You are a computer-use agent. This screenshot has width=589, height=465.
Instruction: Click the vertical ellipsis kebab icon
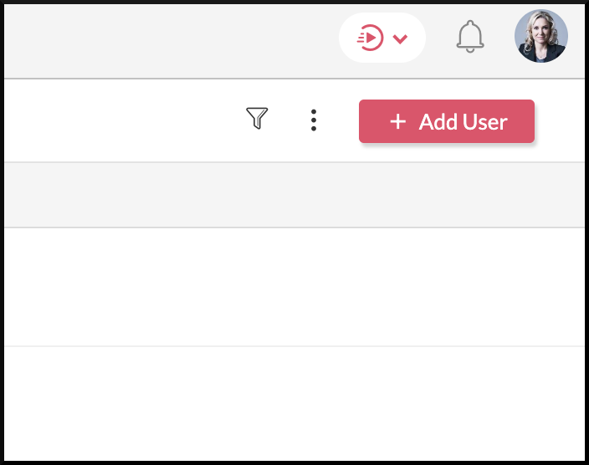tap(314, 120)
